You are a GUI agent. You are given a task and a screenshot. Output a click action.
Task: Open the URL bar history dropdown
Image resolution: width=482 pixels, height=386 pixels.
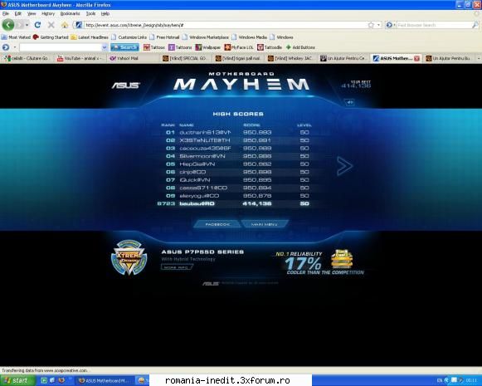(x=378, y=25)
